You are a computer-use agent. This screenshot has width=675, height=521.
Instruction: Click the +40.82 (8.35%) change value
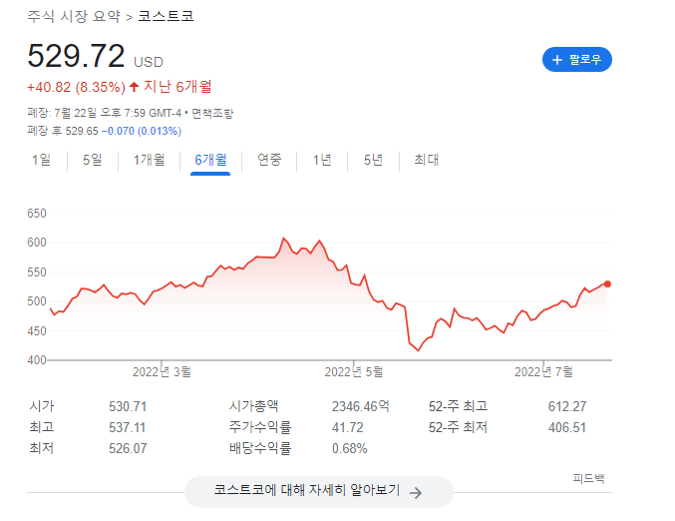[x=76, y=87]
